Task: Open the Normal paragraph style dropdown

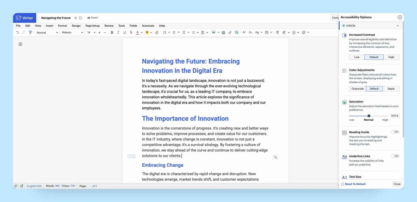Action: point(47,33)
